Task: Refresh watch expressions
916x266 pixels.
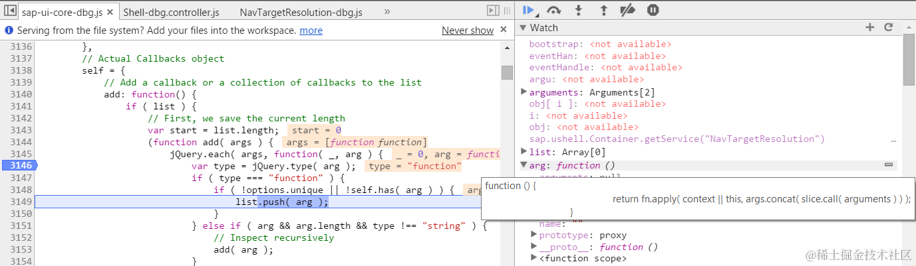Action: coord(888,27)
